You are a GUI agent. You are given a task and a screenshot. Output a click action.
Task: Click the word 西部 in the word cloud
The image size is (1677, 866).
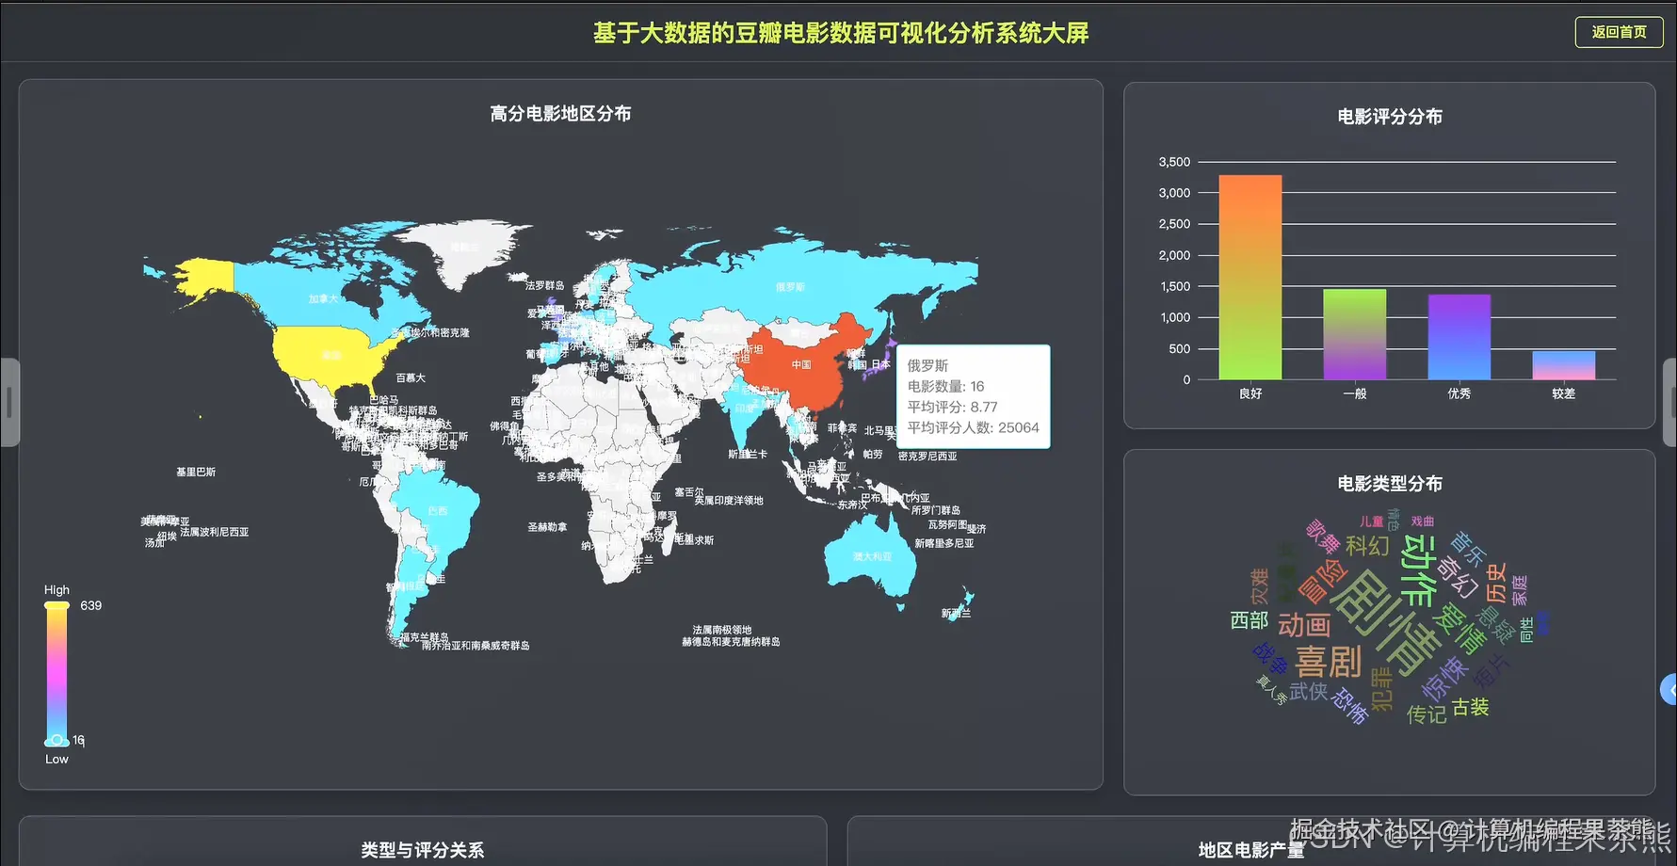[1249, 620]
